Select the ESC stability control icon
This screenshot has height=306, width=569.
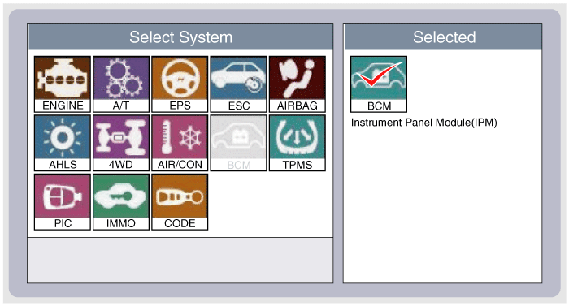point(239,84)
